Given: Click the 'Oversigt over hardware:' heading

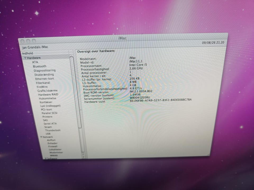Looking at the screenshot, I should (96, 51).
